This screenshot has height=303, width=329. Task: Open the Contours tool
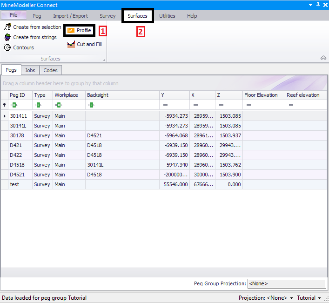click(19, 47)
